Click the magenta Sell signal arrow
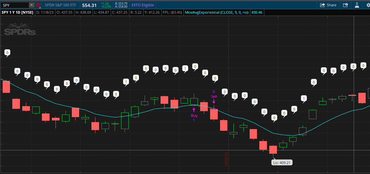The width and height of the screenshot is (370, 174). click(x=214, y=101)
